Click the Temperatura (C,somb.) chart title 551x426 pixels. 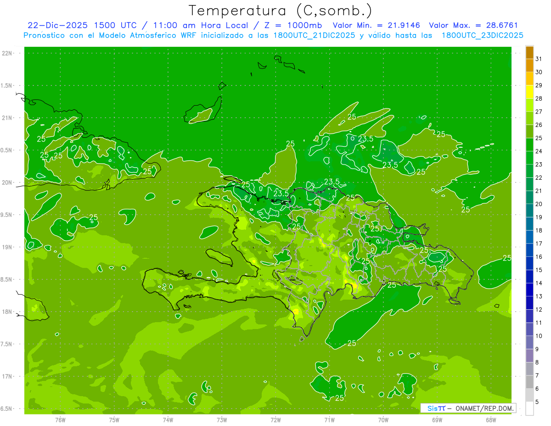pyautogui.click(x=280, y=10)
